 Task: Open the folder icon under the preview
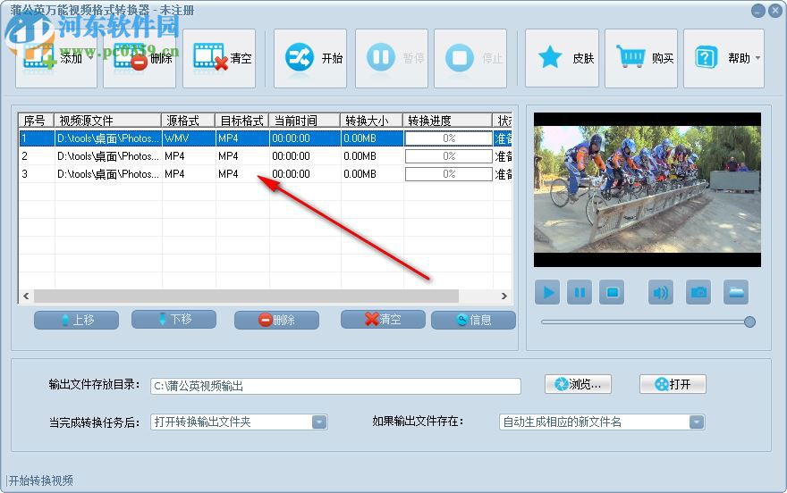[736, 292]
